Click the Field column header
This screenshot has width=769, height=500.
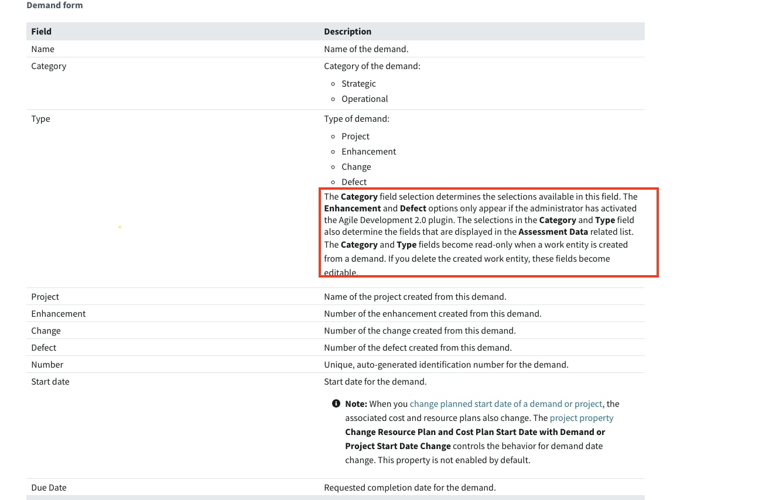(x=41, y=31)
